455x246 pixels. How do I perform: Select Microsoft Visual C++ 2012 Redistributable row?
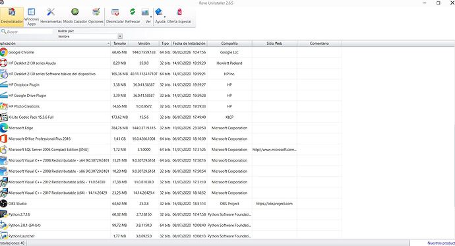coord(171,182)
